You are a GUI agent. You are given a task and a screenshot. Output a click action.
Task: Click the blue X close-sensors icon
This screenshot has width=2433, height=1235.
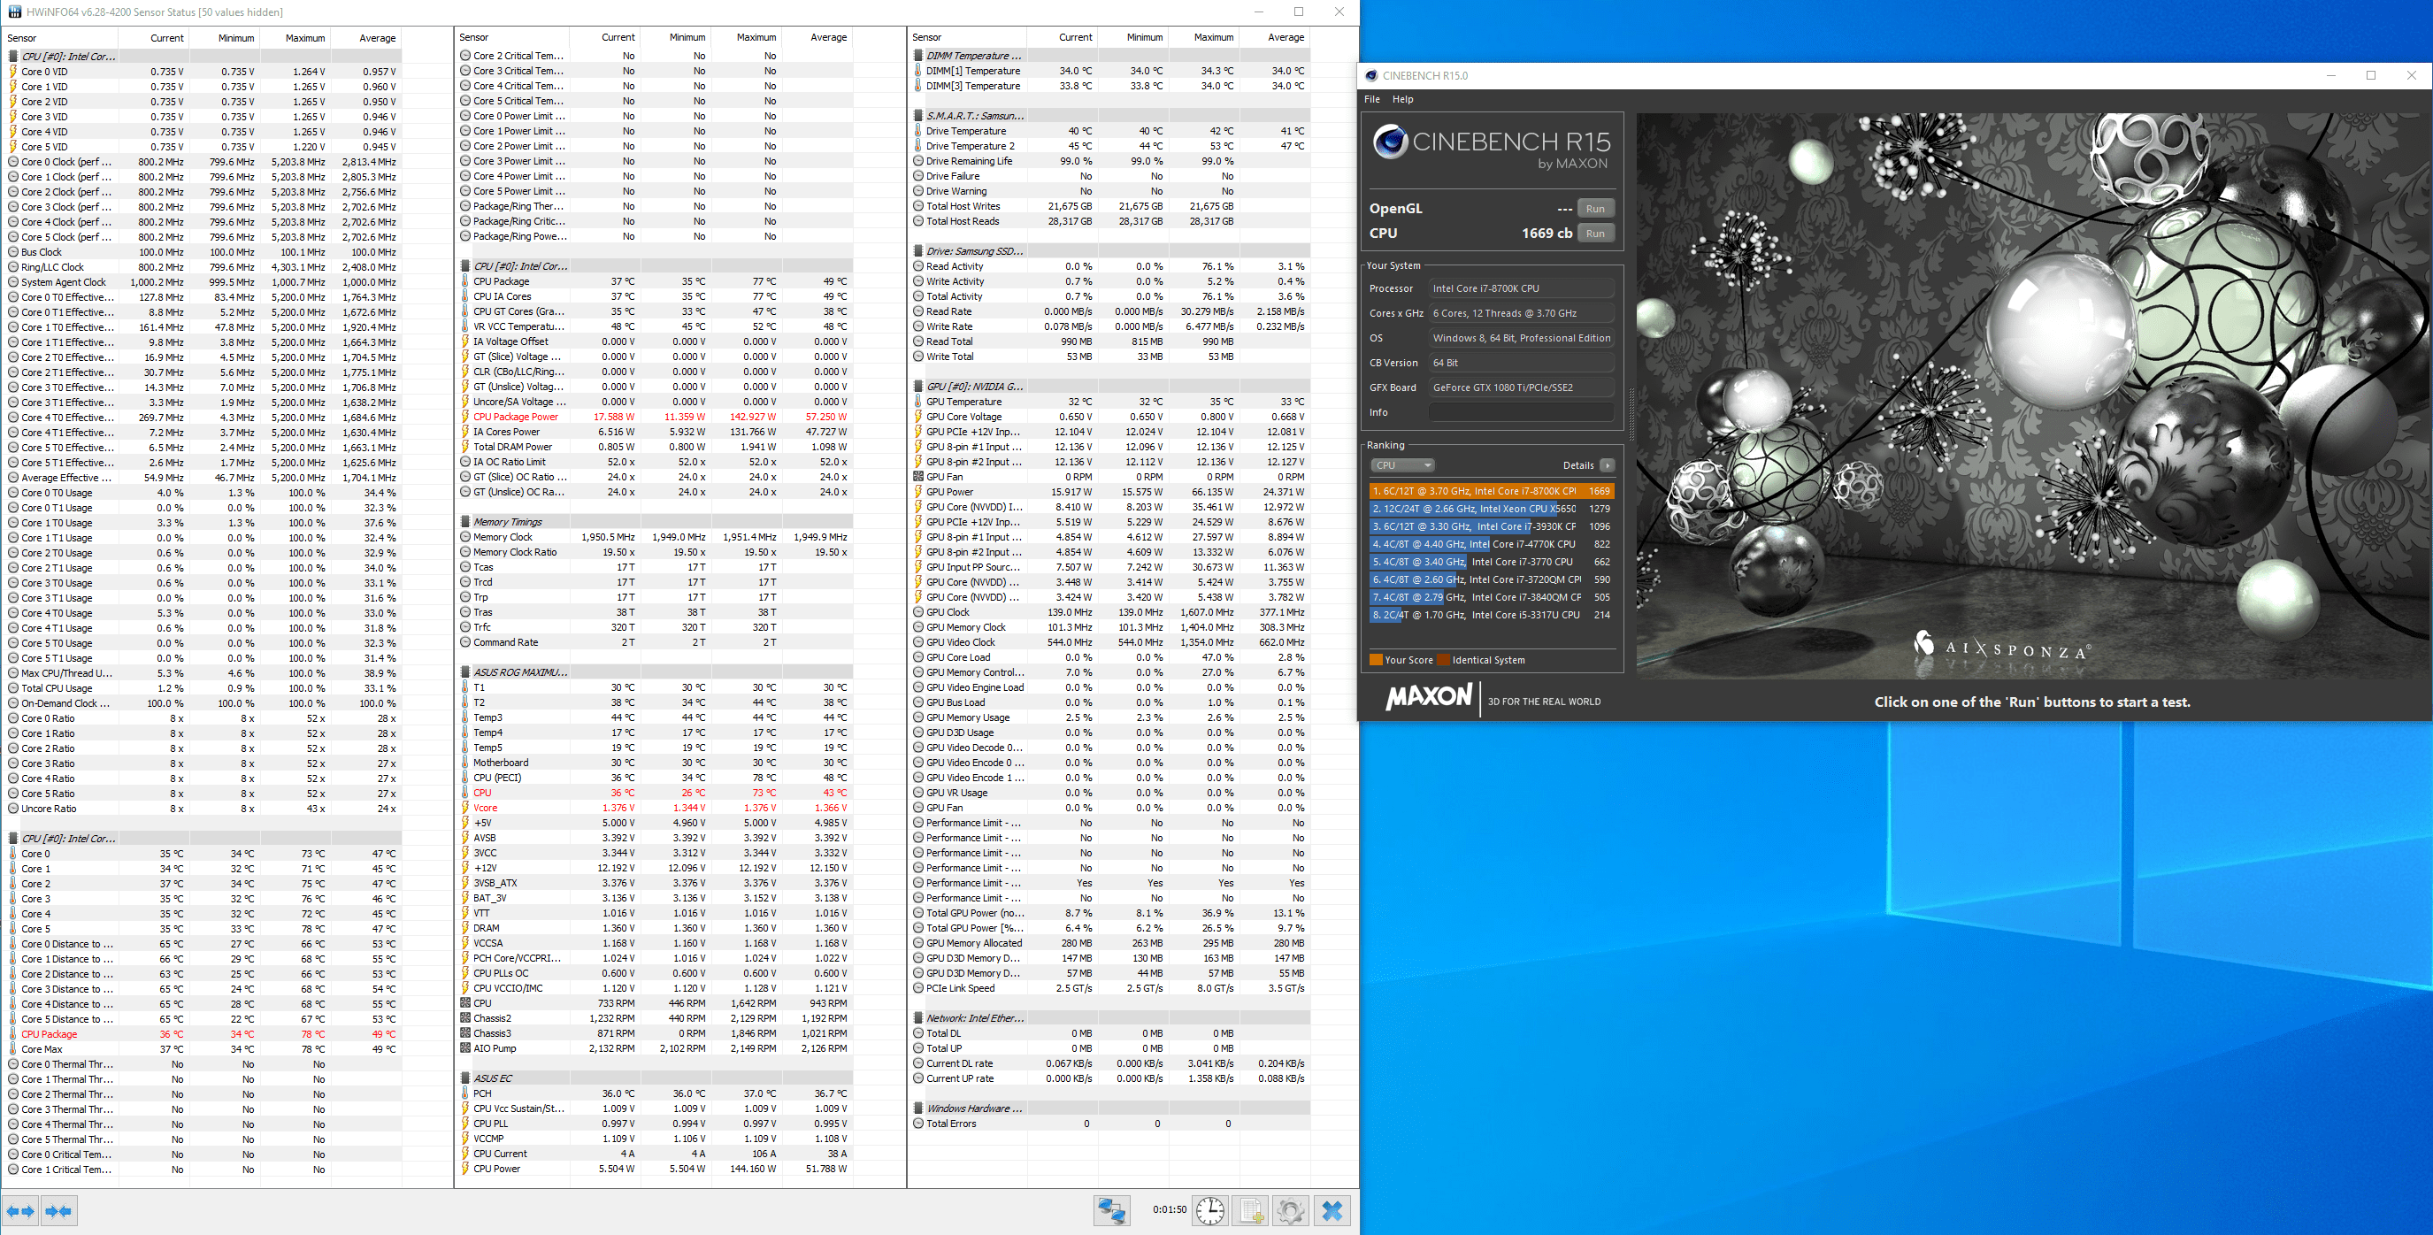1332,1210
